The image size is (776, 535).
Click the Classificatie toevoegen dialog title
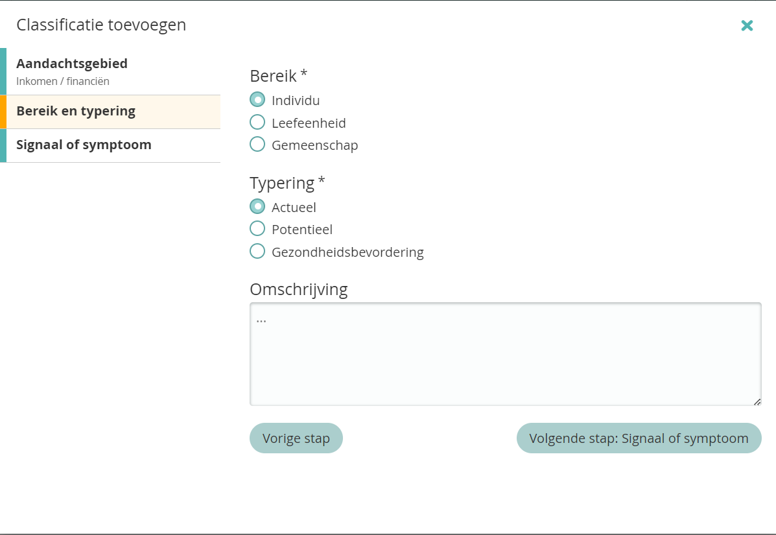click(x=101, y=25)
